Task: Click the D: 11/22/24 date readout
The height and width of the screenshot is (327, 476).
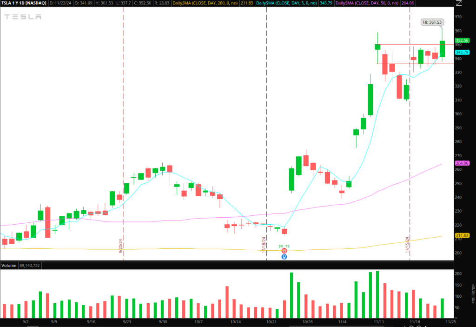Action: pyautogui.click(x=61, y=3)
